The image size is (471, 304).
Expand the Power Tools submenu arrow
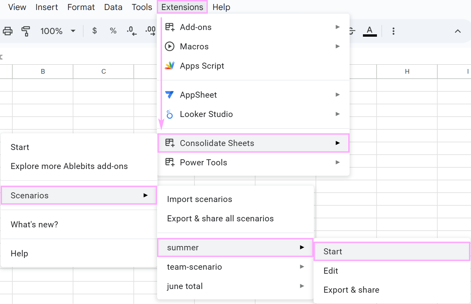(x=338, y=162)
